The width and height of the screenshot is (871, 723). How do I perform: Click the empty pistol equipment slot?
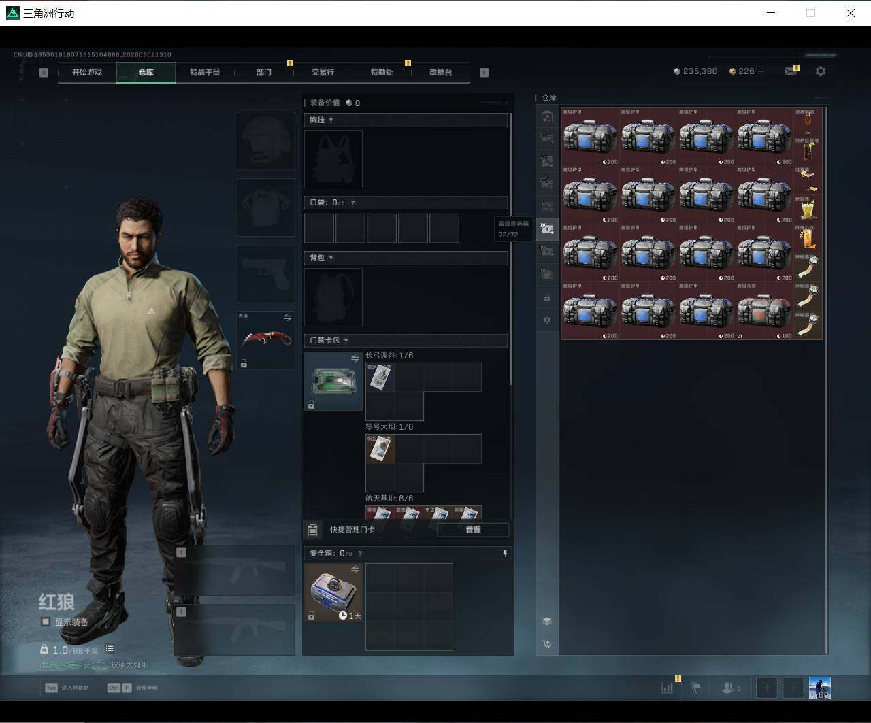pos(266,274)
